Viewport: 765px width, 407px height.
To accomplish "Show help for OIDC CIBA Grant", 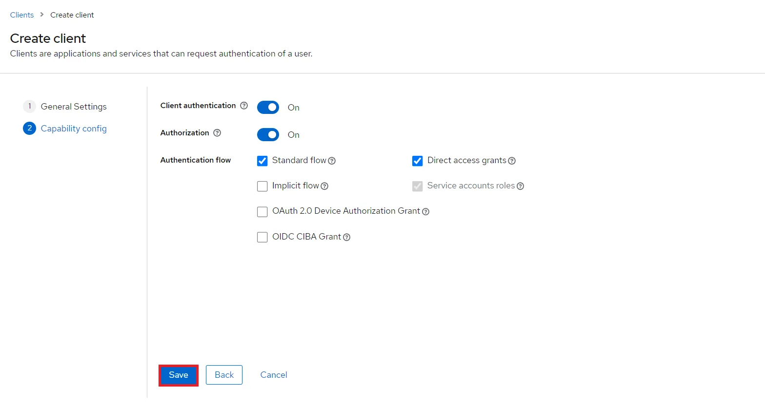I will point(346,237).
